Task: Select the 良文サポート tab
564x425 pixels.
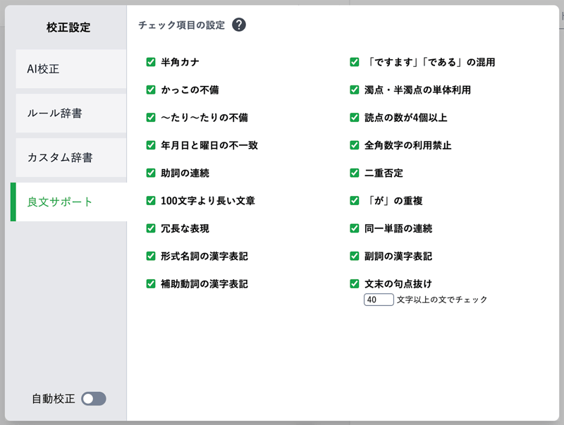Action: click(69, 202)
